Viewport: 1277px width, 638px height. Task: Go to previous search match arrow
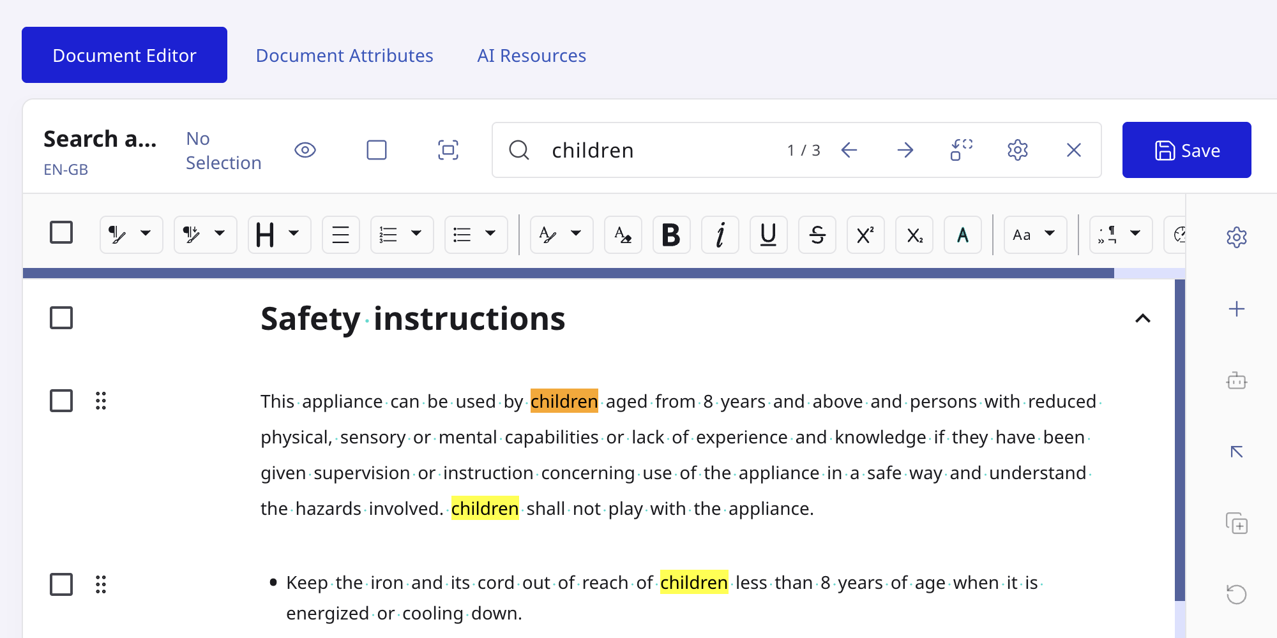point(849,150)
